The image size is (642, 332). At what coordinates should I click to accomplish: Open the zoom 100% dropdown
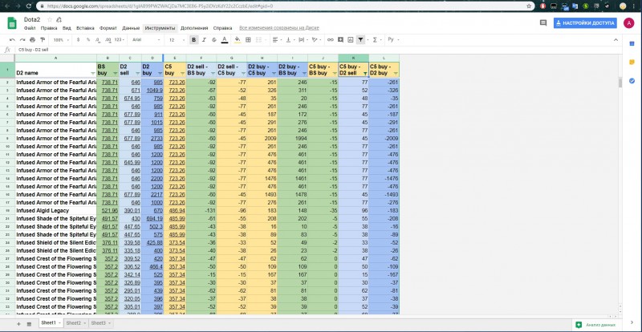(x=61, y=40)
